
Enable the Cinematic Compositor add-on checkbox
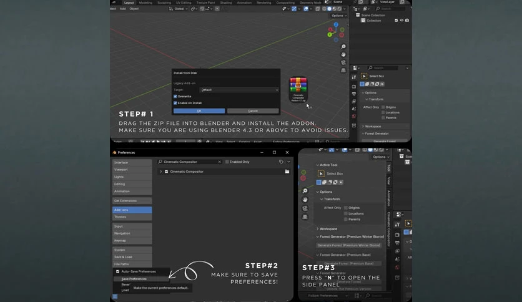click(x=167, y=172)
